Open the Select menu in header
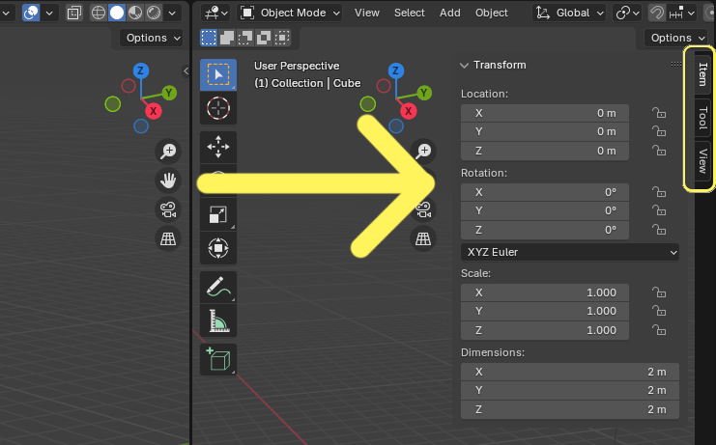This screenshot has width=716, height=445. tap(409, 13)
